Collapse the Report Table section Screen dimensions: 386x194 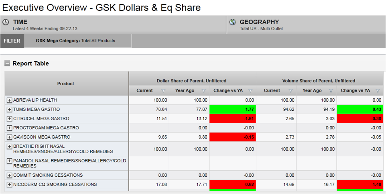tap(7, 63)
